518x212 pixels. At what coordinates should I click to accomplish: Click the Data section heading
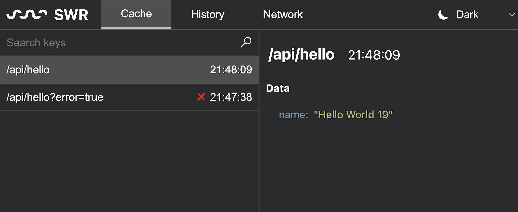pyautogui.click(x=278, y=88)
